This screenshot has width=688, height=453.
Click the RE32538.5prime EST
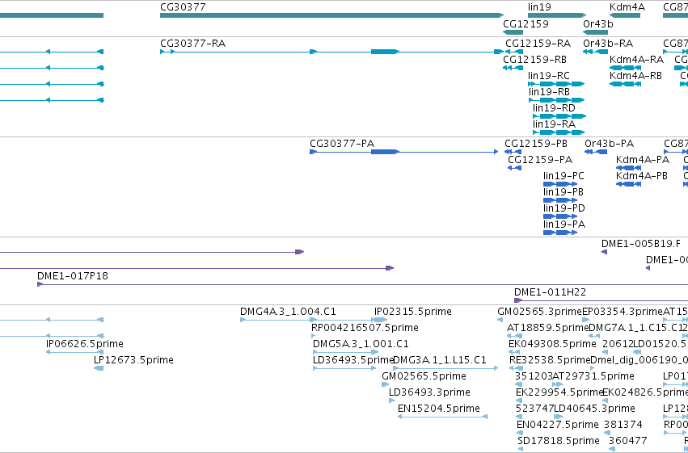(x=516, y=369)
